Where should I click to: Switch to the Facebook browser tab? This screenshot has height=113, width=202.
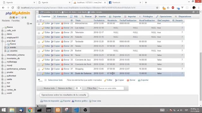coord(124,3)
